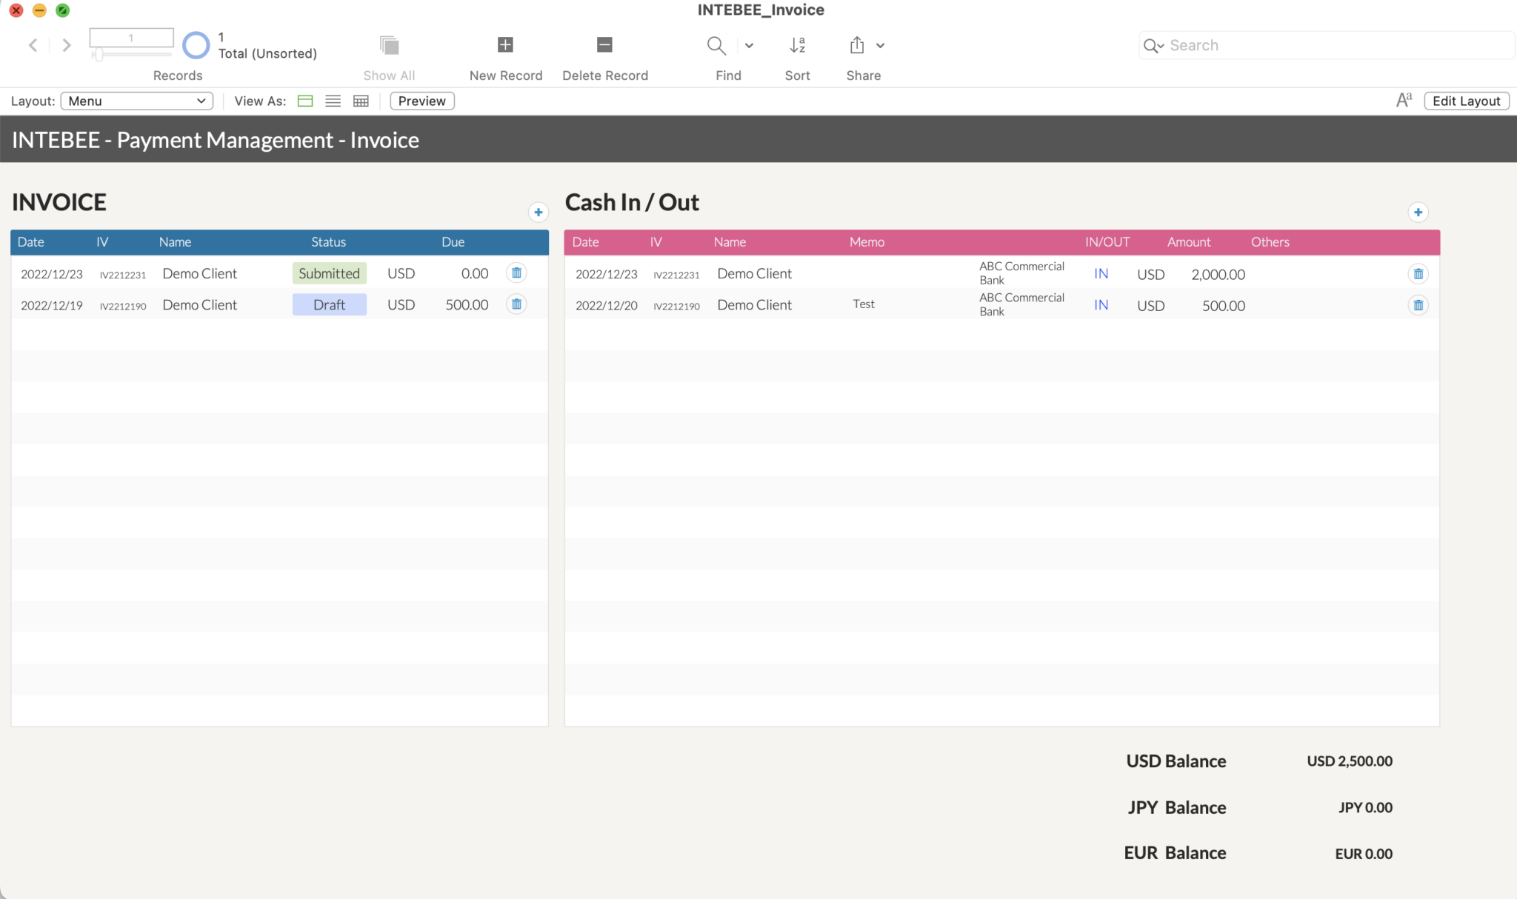This screenshot has width=1517, height=899.
Task: Create a new record with the New Record icon
Action: [504, 44]
